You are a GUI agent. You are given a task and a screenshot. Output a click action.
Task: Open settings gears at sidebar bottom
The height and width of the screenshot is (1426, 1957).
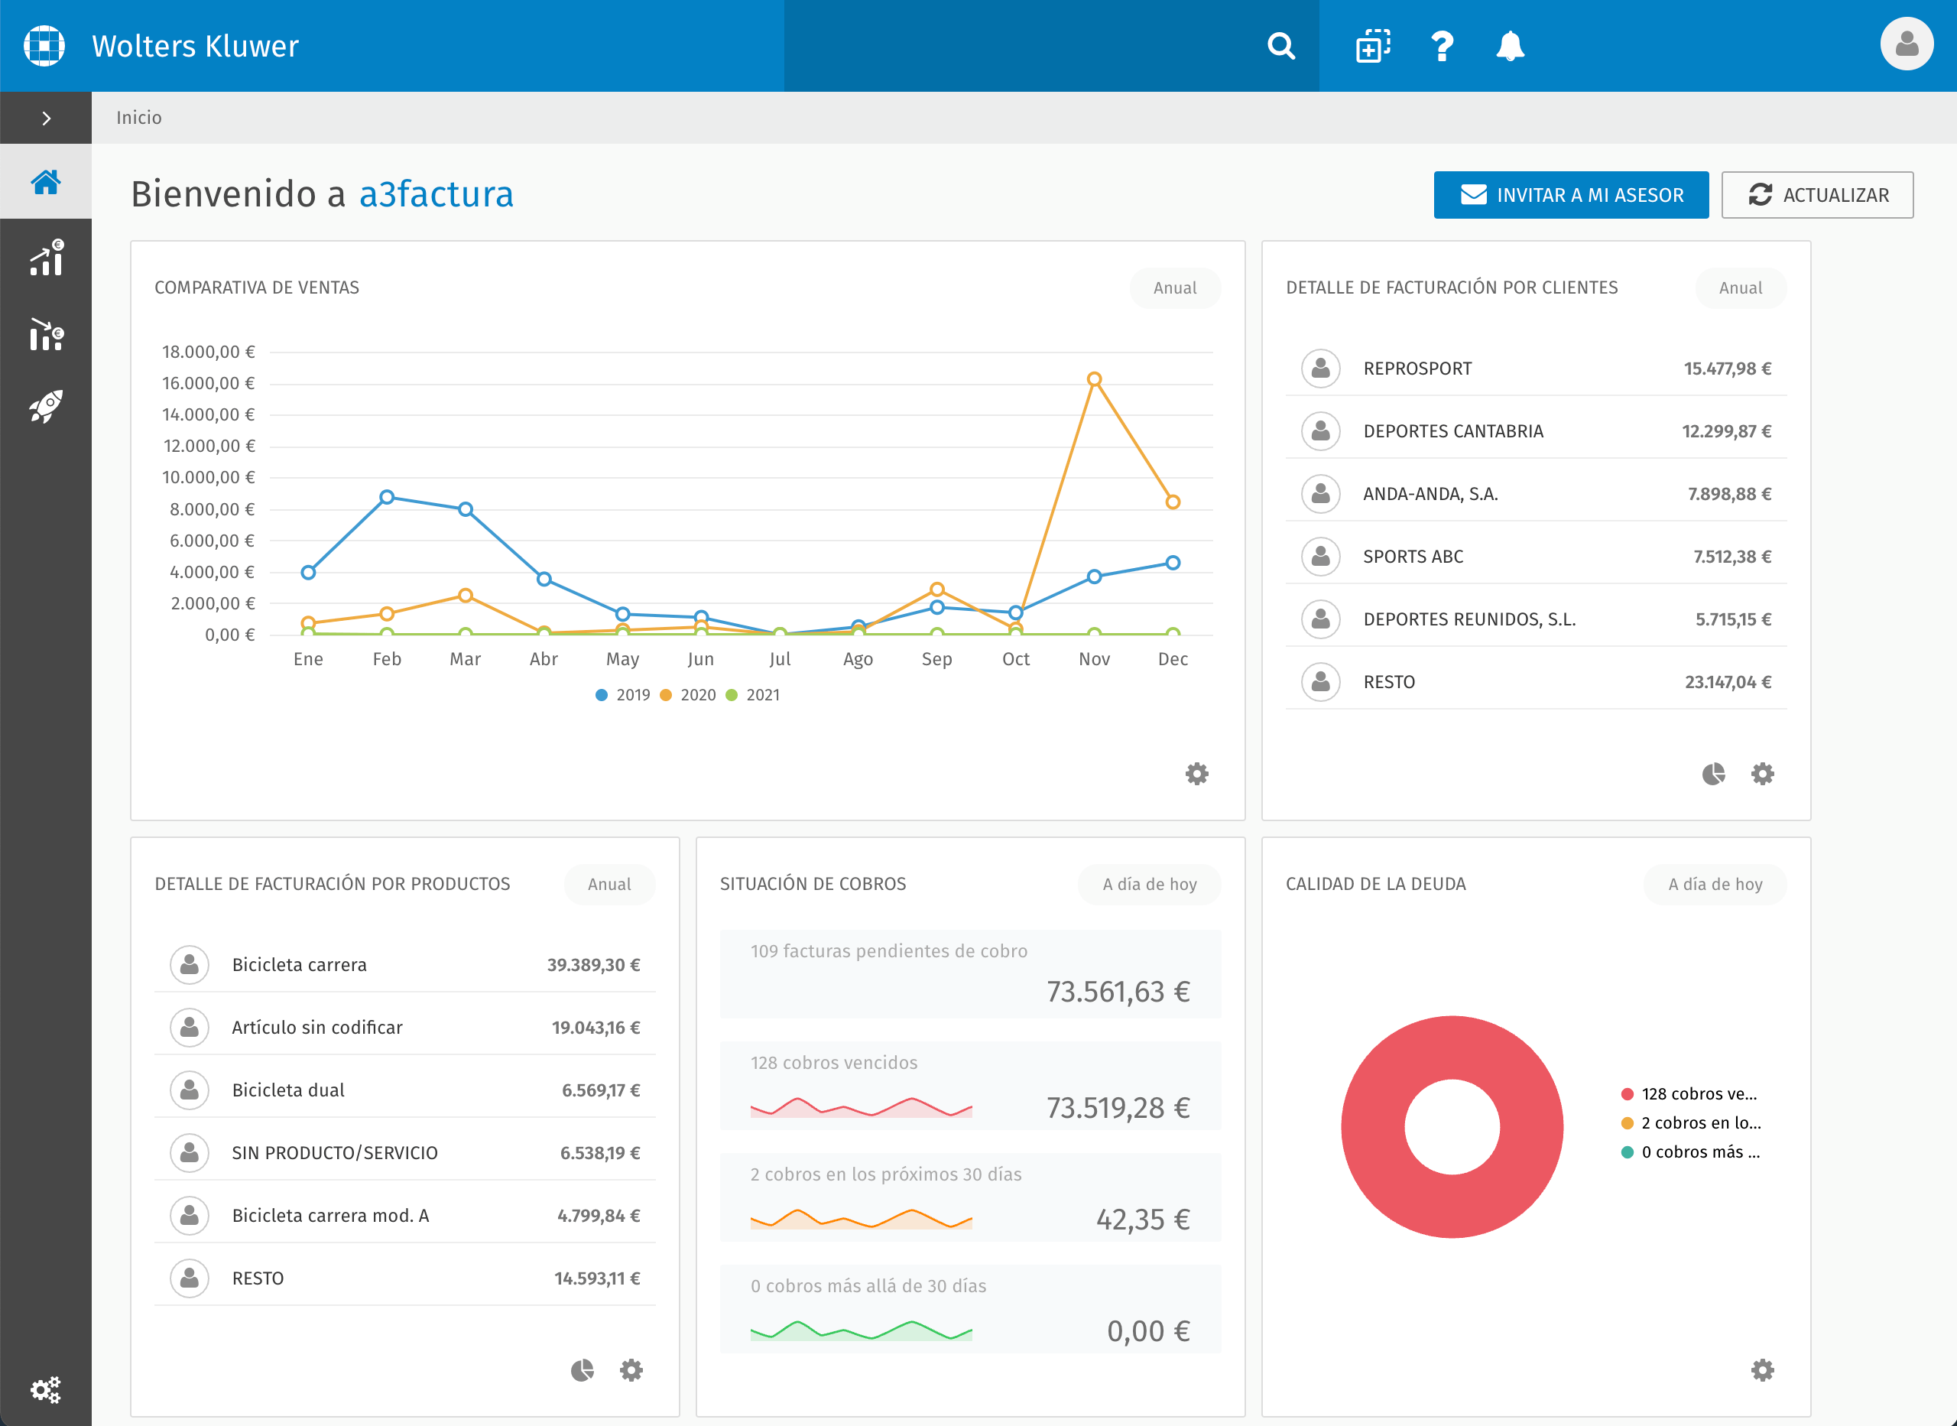(46, 1390)
